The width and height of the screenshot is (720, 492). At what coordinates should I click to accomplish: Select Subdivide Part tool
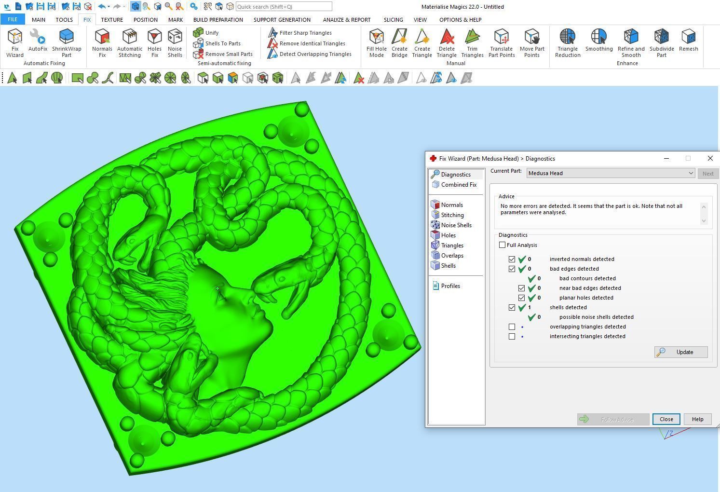click(x=662, y=43)
